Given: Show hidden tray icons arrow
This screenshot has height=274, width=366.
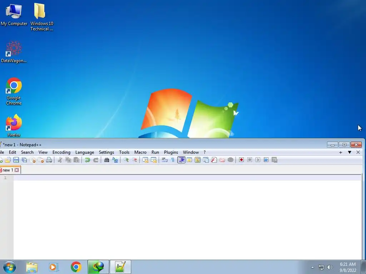Looking at the screenshot, I should (312, 267).
